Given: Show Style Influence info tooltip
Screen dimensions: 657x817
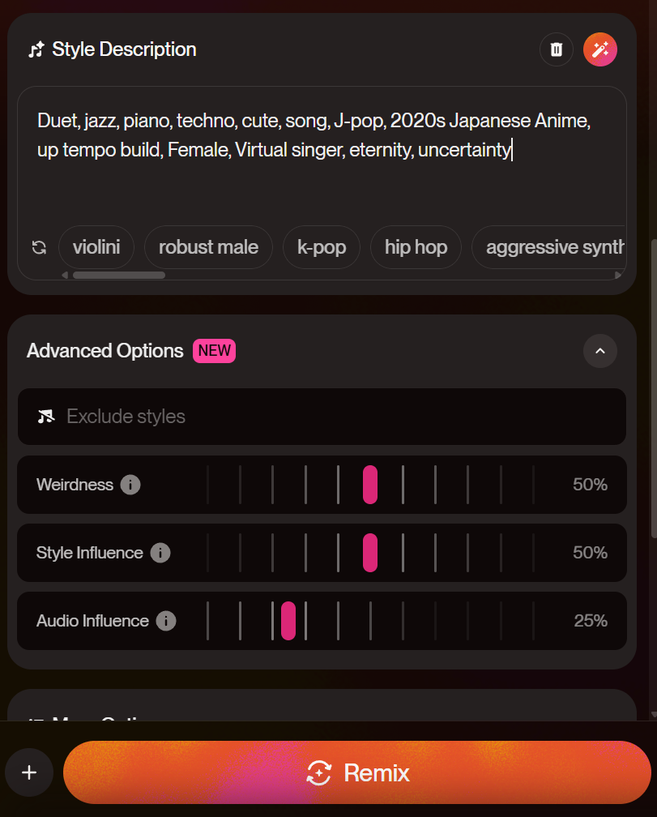Looking at the screenshot, I should pos(160,553).
